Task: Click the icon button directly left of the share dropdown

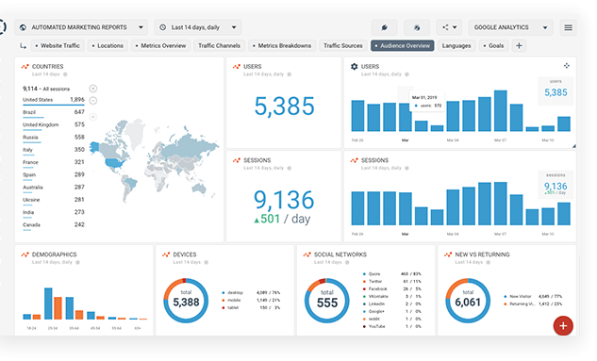Action: (x=417, y=27)
